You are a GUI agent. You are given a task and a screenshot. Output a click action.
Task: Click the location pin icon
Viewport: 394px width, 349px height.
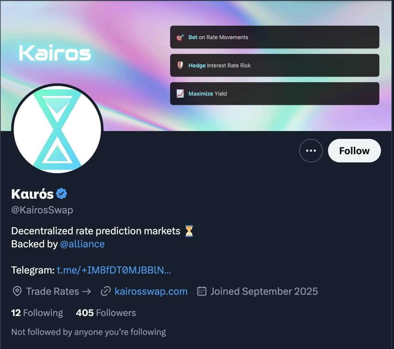17,291
